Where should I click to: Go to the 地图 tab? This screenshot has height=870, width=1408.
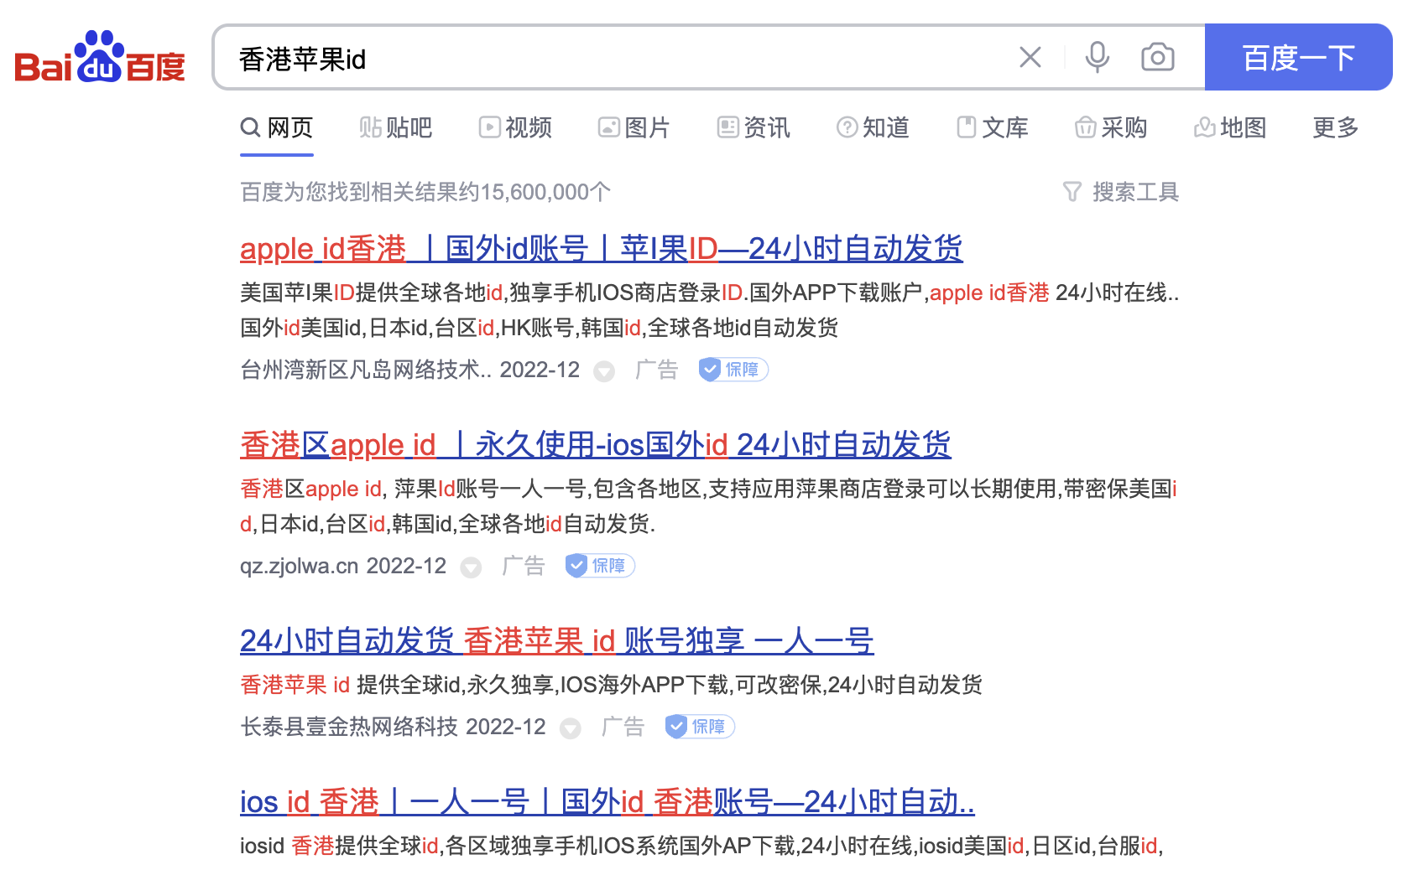tap(1230, 127)
